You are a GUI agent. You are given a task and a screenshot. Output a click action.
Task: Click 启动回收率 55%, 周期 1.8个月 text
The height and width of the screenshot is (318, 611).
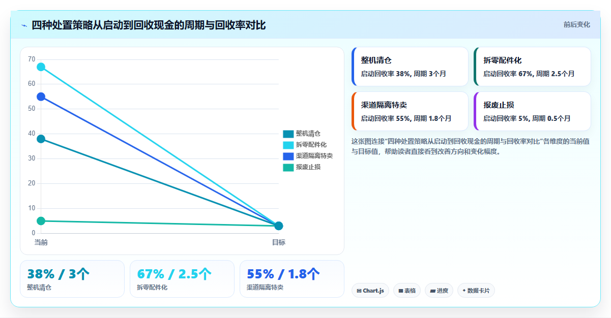point(406,118)
